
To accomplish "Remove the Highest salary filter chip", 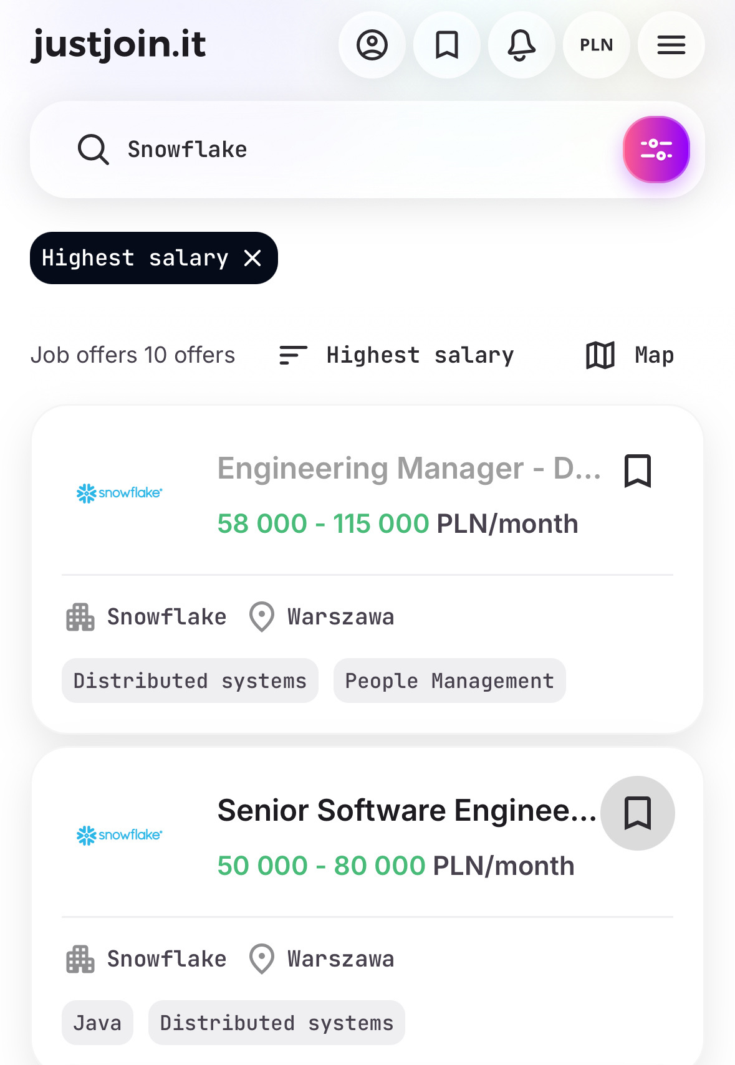I will 252,258.
